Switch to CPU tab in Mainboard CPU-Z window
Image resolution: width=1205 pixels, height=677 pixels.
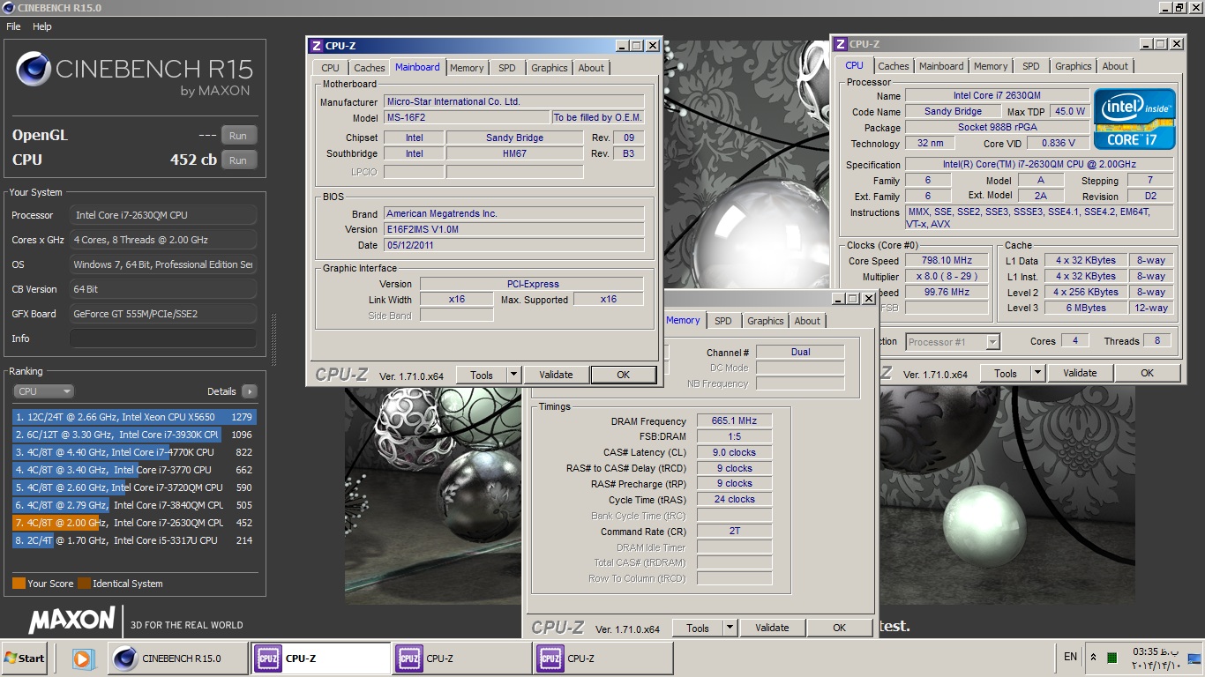[x=330, y=68]
